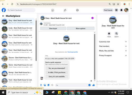Click the browser address bar URL

tap(38, 4)
